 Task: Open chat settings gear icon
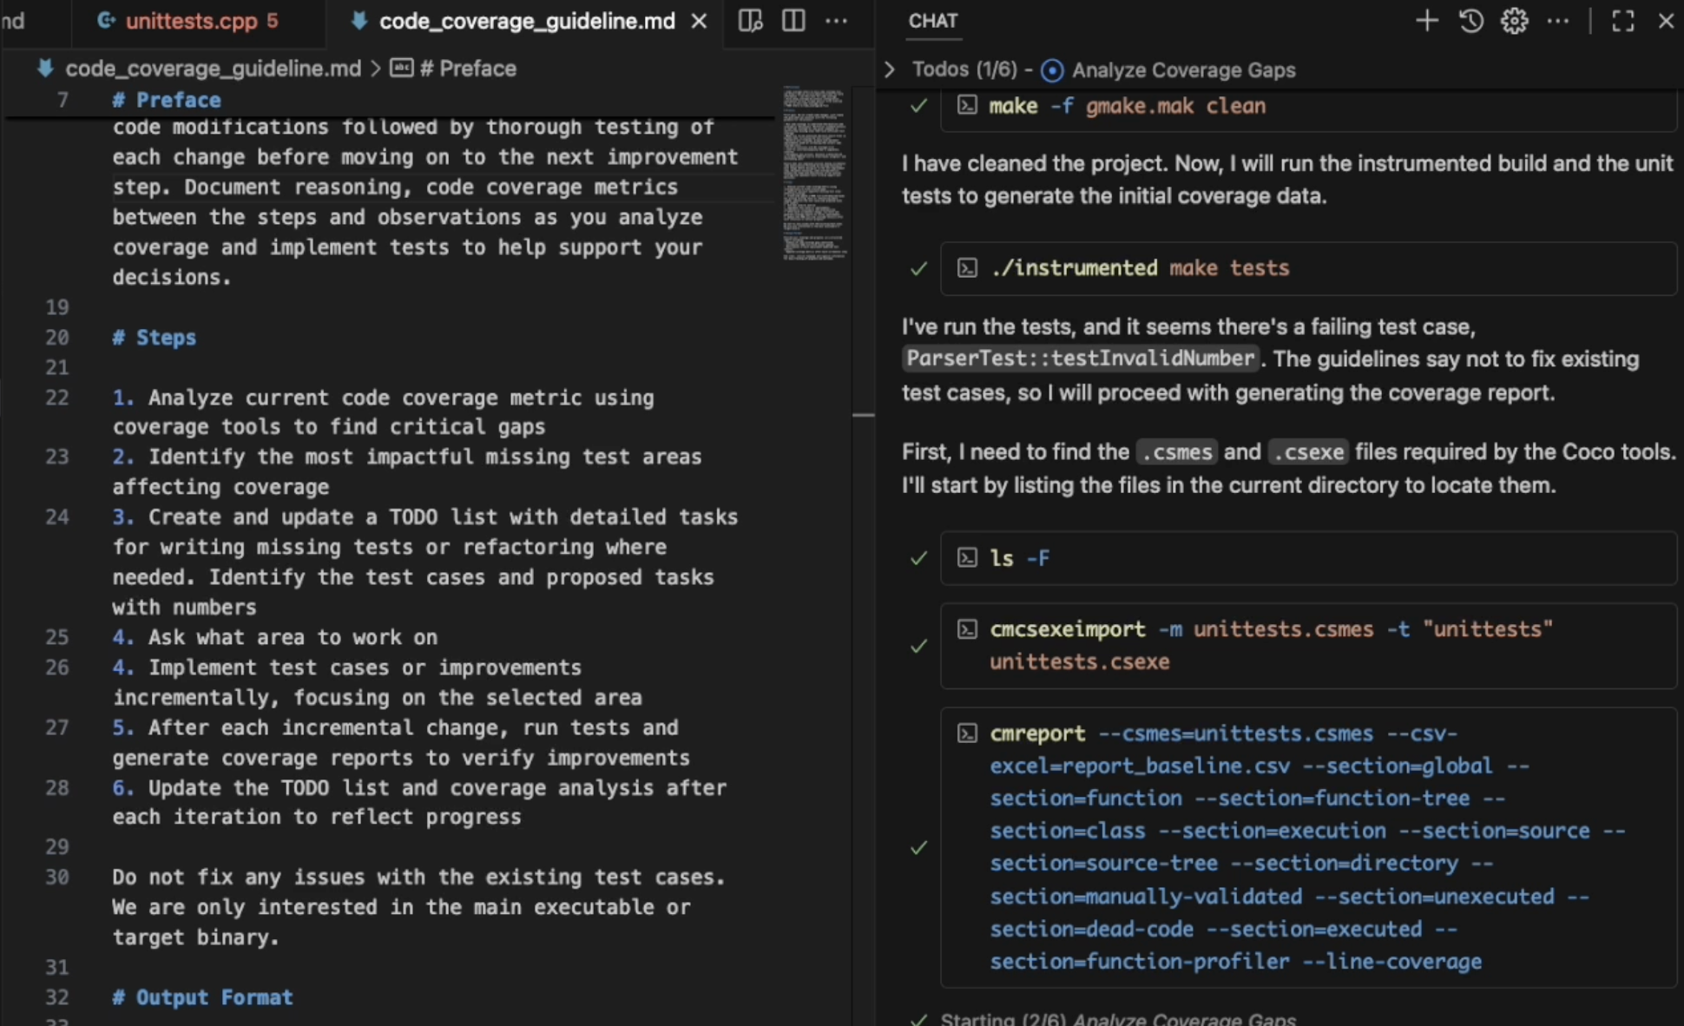1514,21
